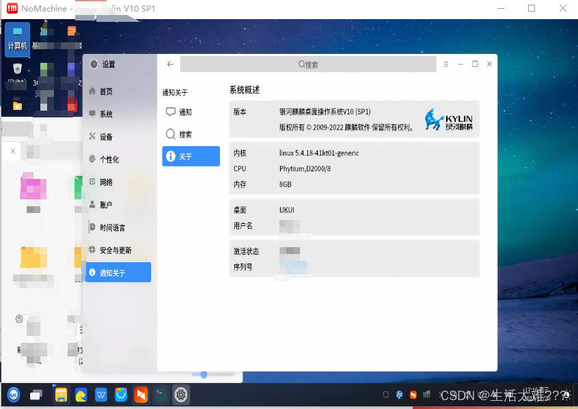Launch WPS Writer from the taskbar
Screen dimensions: 578x409
(x=101, y=395)
